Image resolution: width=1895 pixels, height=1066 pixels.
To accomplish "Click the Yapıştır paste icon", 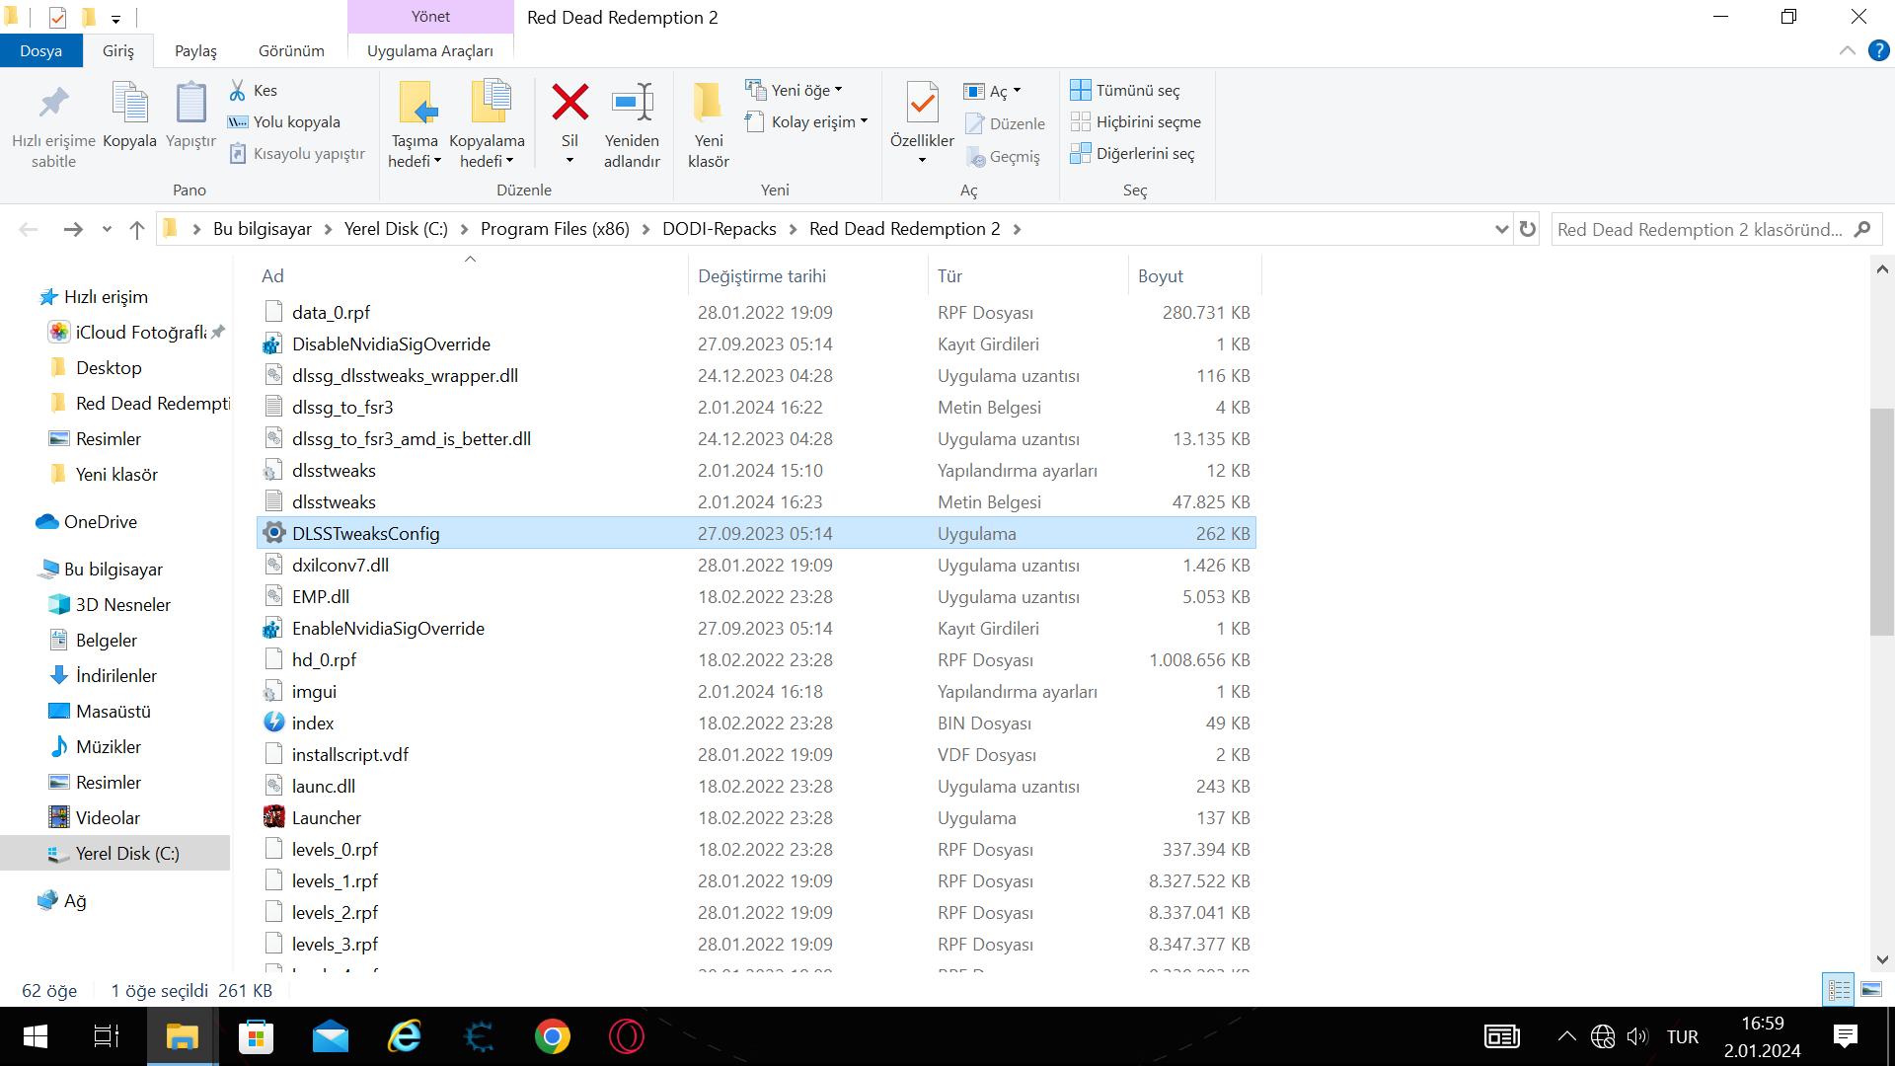I will 190,103.
